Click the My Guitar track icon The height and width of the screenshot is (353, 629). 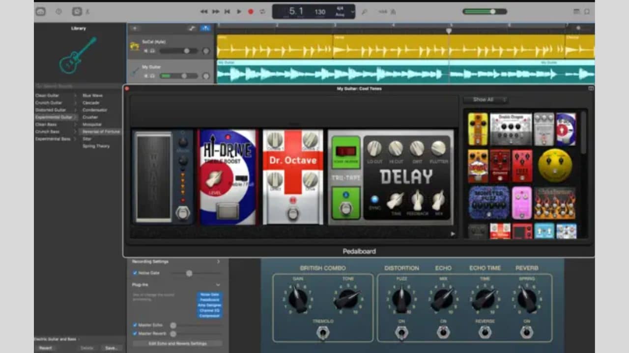point(135,72)
